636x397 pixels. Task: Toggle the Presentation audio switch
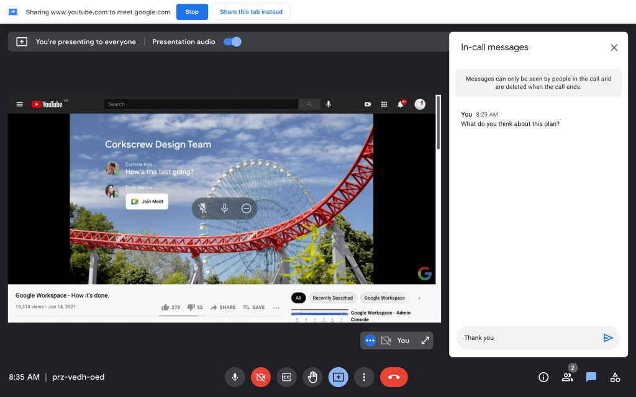(x=232, y=42)
